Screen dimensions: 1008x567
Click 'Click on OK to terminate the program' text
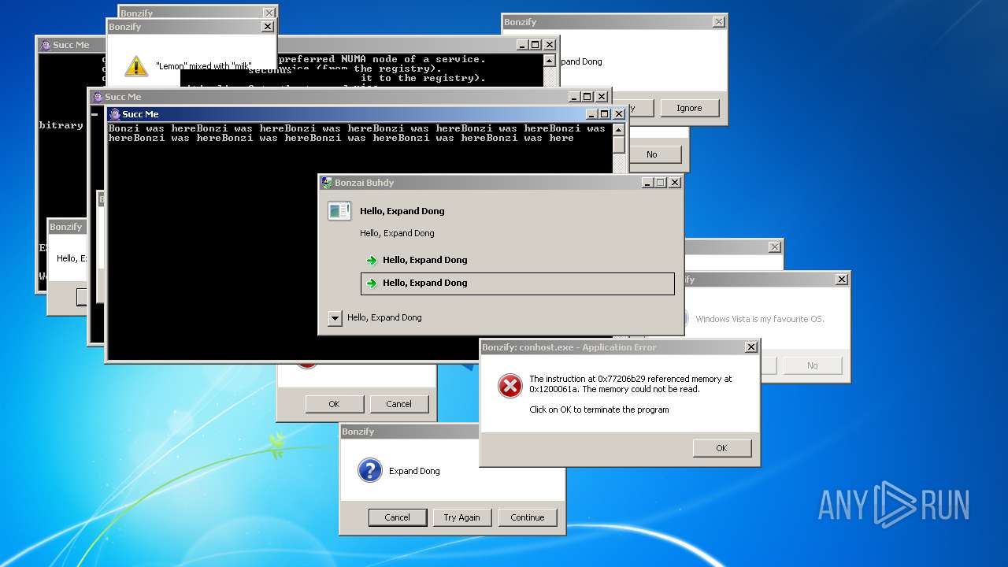tap(599, 409)
